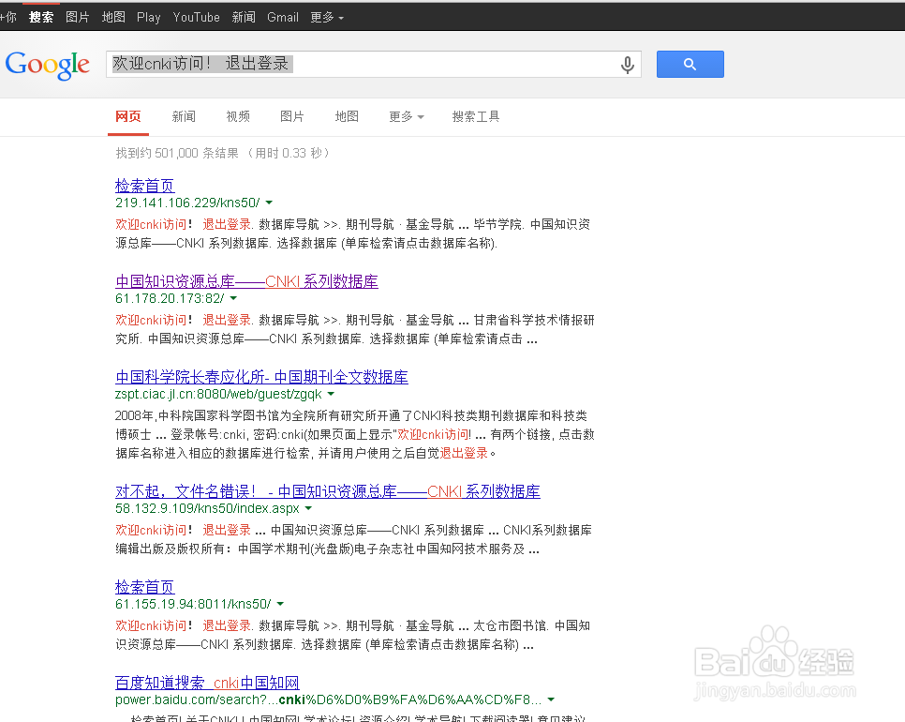
Task: Select 搜索 in the top black bar
Action: [x=41, y=17]
